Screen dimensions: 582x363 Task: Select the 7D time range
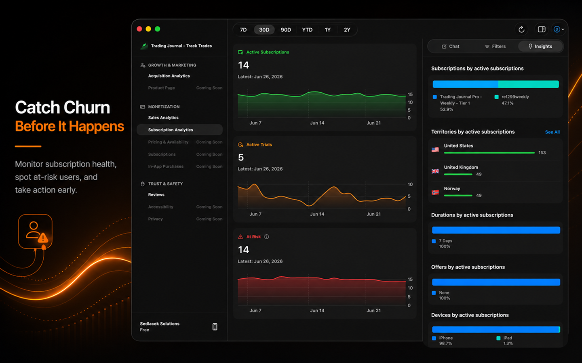click(x=243, y=30)
